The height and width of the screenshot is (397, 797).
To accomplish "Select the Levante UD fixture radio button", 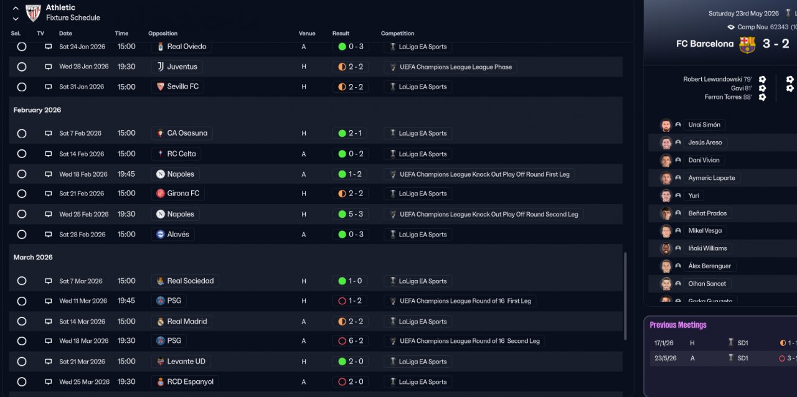I will click(x=22, y=362).
